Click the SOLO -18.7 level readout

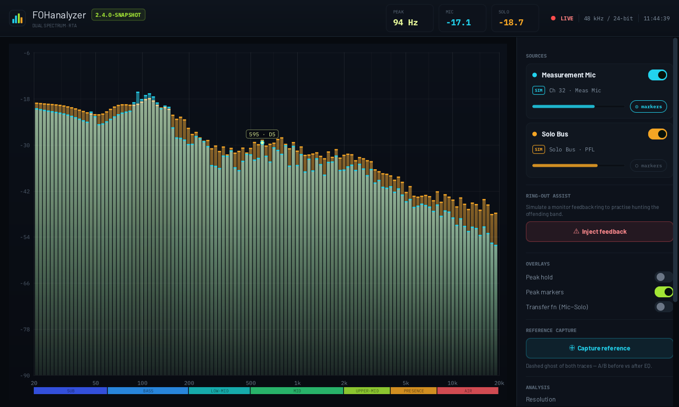(x=515, y=18)
